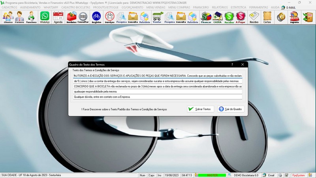The image size is (316, 178).
Task: Click Relatório icon before Finanças
Action: pos(192,17)
